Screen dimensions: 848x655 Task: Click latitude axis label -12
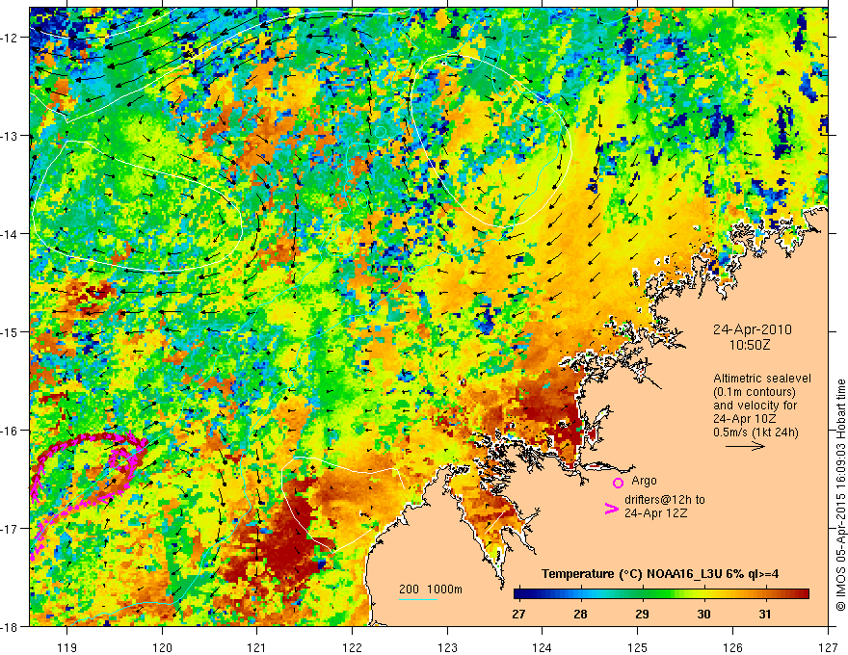click(10, 38)
